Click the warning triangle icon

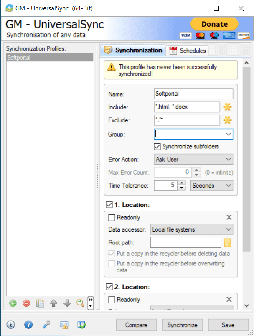[x=112, y=67]
